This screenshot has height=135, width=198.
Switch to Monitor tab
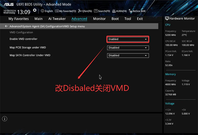(99, 19)
